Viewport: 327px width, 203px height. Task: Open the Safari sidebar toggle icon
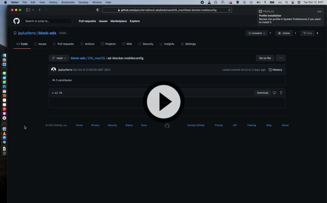[x=28, y=10]
